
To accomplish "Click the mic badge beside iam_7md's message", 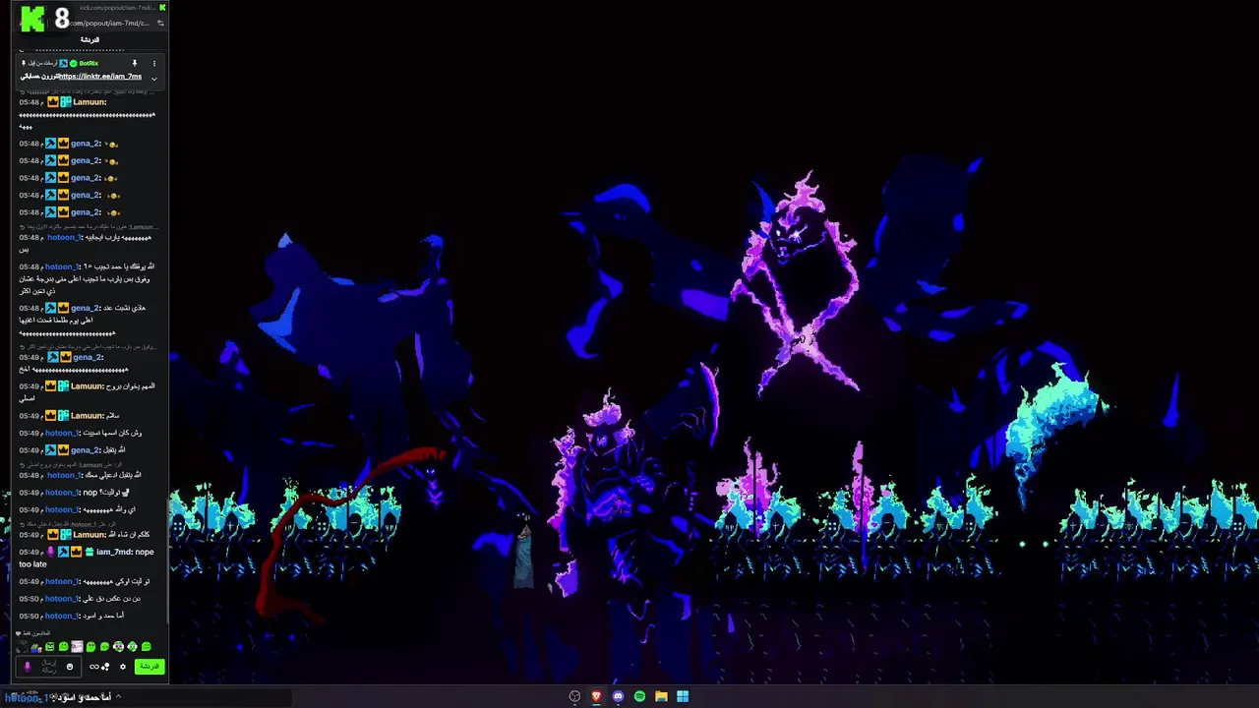I will click(51, 552).
